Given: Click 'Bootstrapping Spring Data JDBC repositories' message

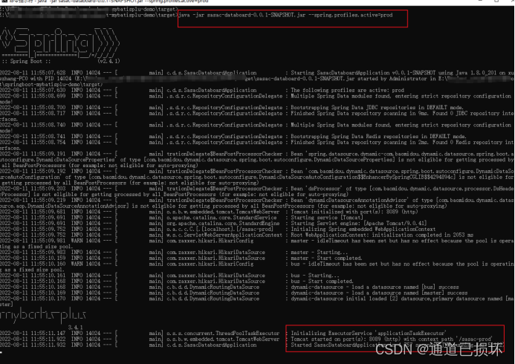Looking at the screenshot, I should [x=377, y=108].
